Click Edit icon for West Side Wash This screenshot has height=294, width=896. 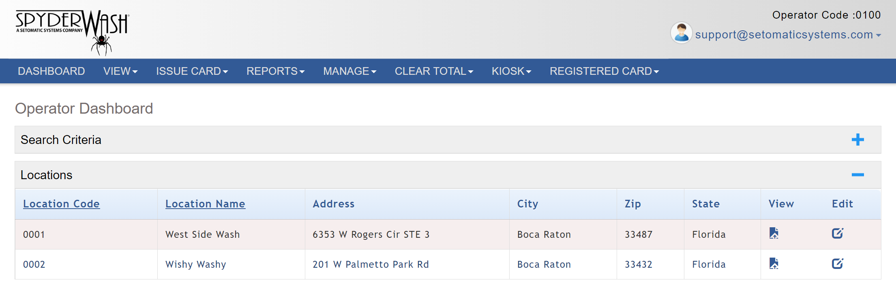point(837,233)
